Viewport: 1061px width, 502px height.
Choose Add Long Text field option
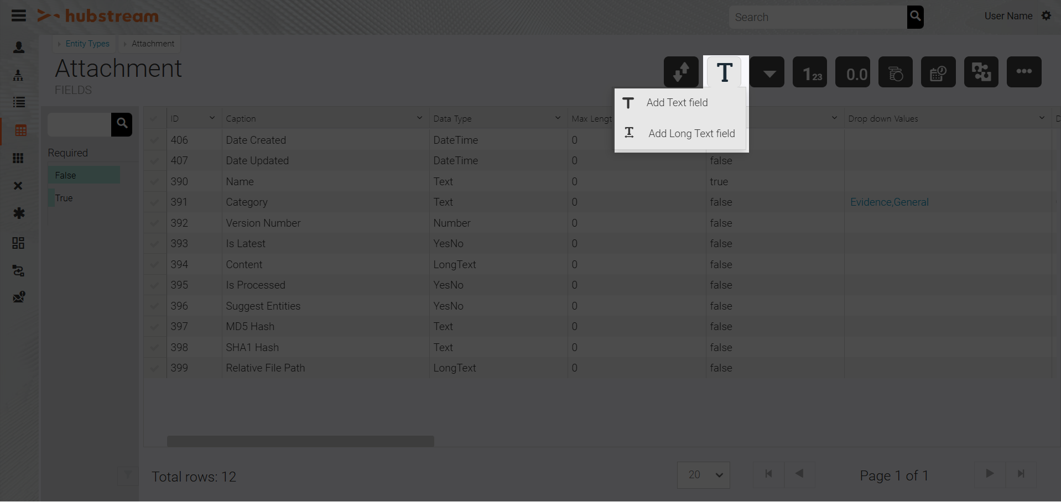[691, 133]
